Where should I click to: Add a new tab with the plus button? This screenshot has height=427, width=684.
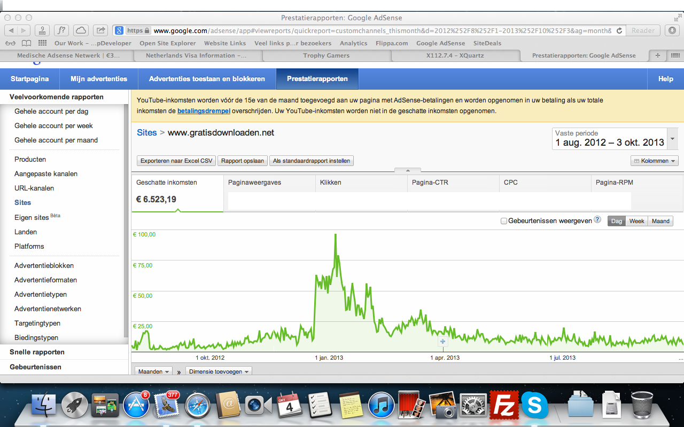pyautogui.click(x=657, y=56)
